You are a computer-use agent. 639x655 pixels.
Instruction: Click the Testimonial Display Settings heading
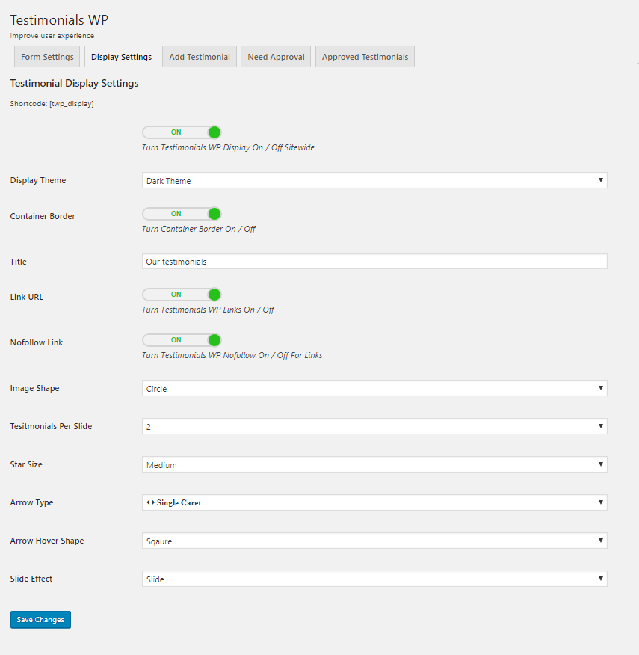click(74, 83)
